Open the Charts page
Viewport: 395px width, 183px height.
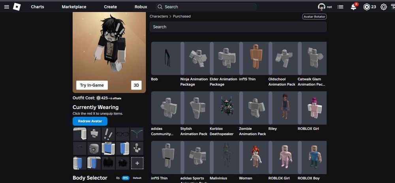(x=38, y=7)
